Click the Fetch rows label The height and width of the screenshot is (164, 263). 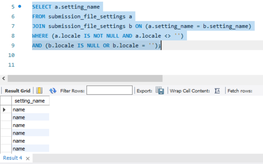click(x=240, y=91)
